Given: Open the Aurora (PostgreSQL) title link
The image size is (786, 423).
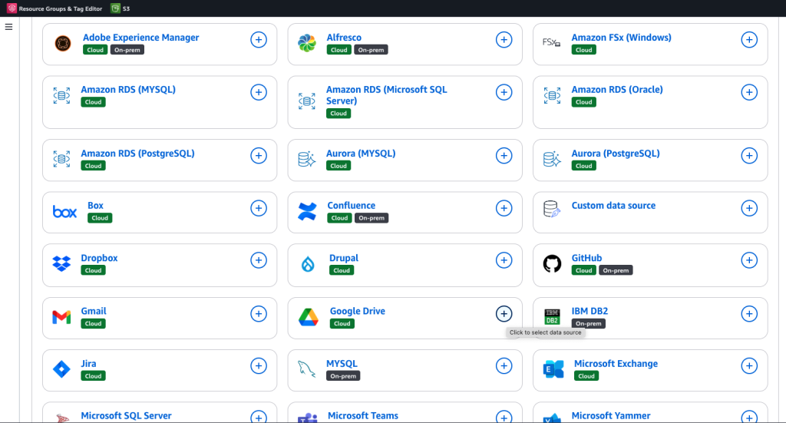Looking at the screenshot, I should tap(616, 154).
